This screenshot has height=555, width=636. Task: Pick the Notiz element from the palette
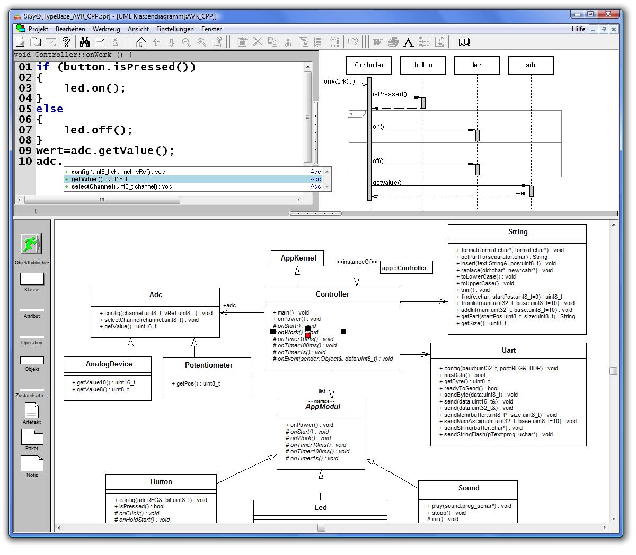[x=32, y=463]
